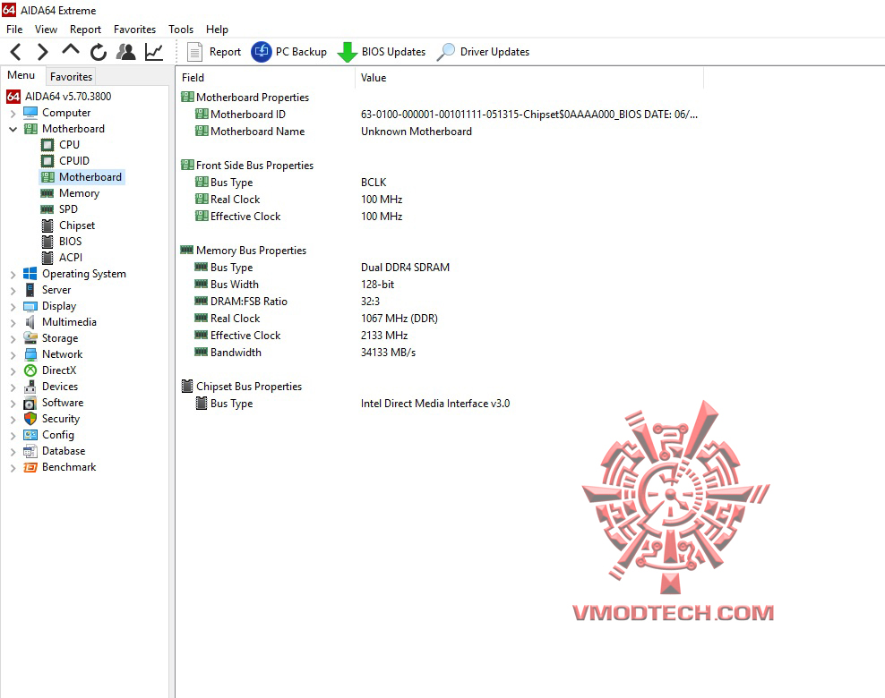Switch to the Menu tab
This screenshot has height=698, width=885.
21,75
